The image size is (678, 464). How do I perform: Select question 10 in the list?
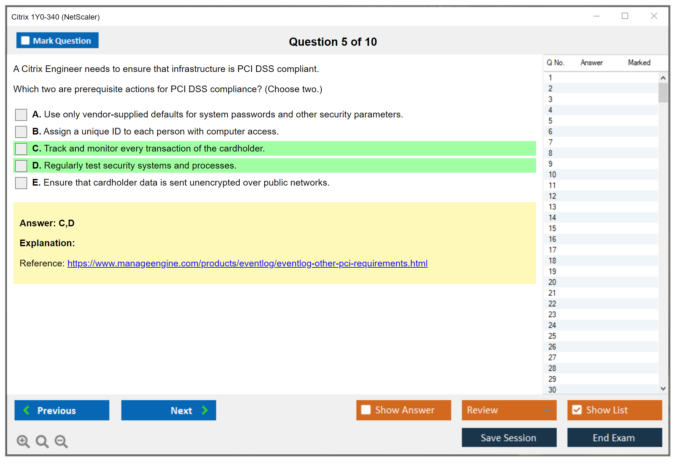pos(552,175)
